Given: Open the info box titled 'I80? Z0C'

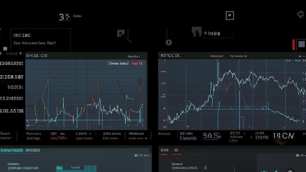Looking at the screenshot, I should point(41,39).
